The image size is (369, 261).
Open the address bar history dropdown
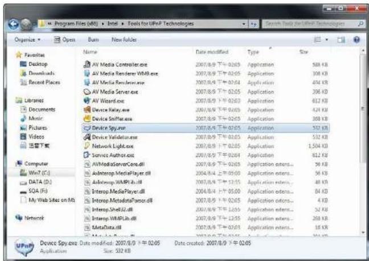point(244,24)
